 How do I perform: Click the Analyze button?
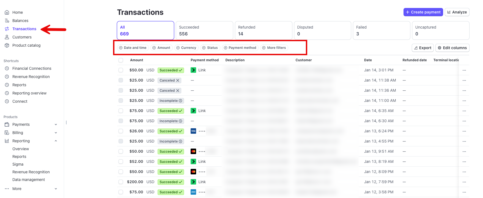(x=457, y=12)
